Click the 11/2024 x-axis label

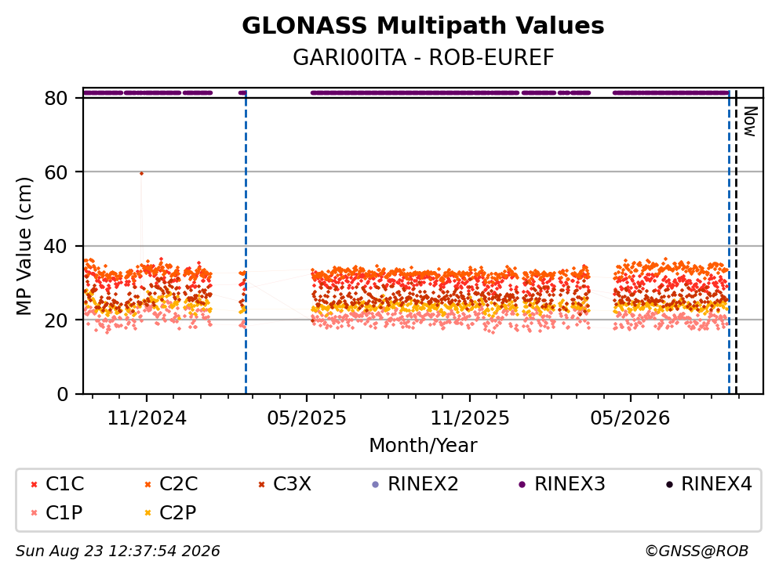[147, 418]
